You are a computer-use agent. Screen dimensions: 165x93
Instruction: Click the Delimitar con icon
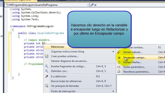46,71
